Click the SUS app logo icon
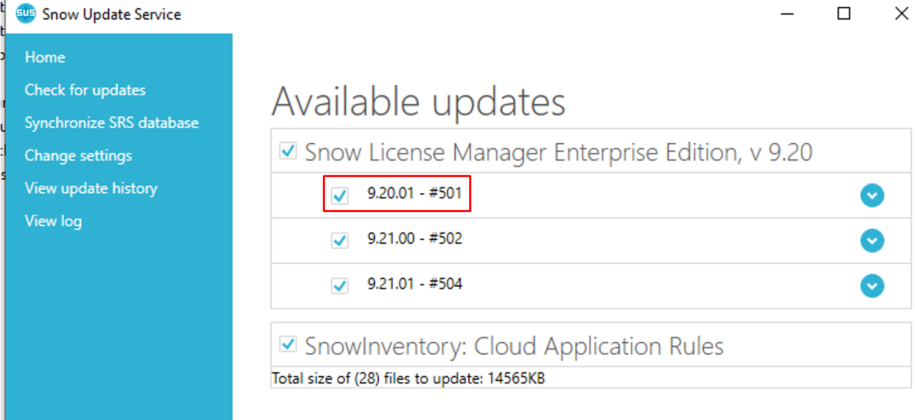The image size is (915, 420). pyautogui.click(x=25, y=14)
